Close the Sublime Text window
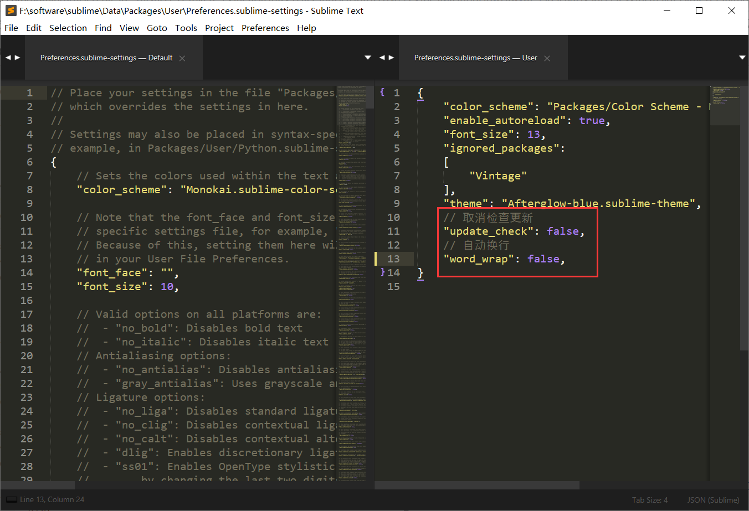Viewport: 749px width, 511px height. tap(732, 11)
